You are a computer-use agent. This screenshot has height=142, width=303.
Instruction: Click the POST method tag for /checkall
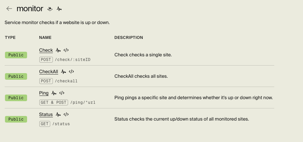click(x=46, y=81)
